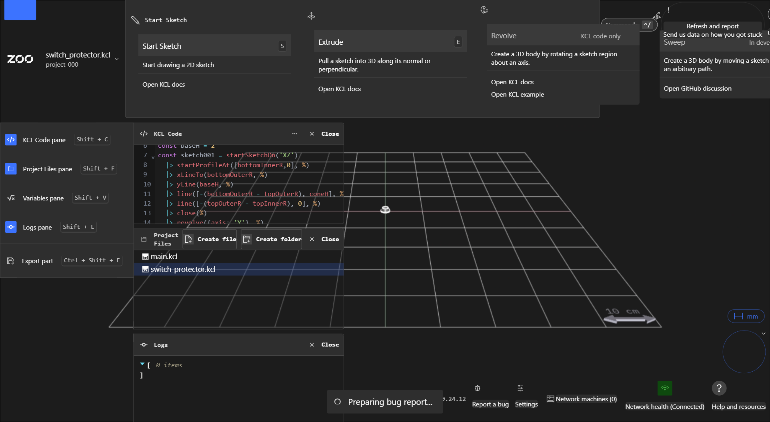Click the view orientation gizmo circle
The image size is (770, 422).
[x=744, y=352]
